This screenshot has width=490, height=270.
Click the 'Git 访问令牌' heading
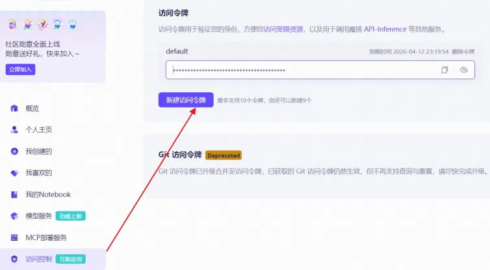pos(180,155)
